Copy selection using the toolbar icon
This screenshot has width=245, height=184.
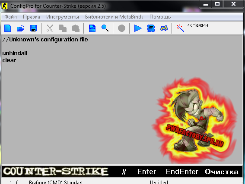(63, 28)
